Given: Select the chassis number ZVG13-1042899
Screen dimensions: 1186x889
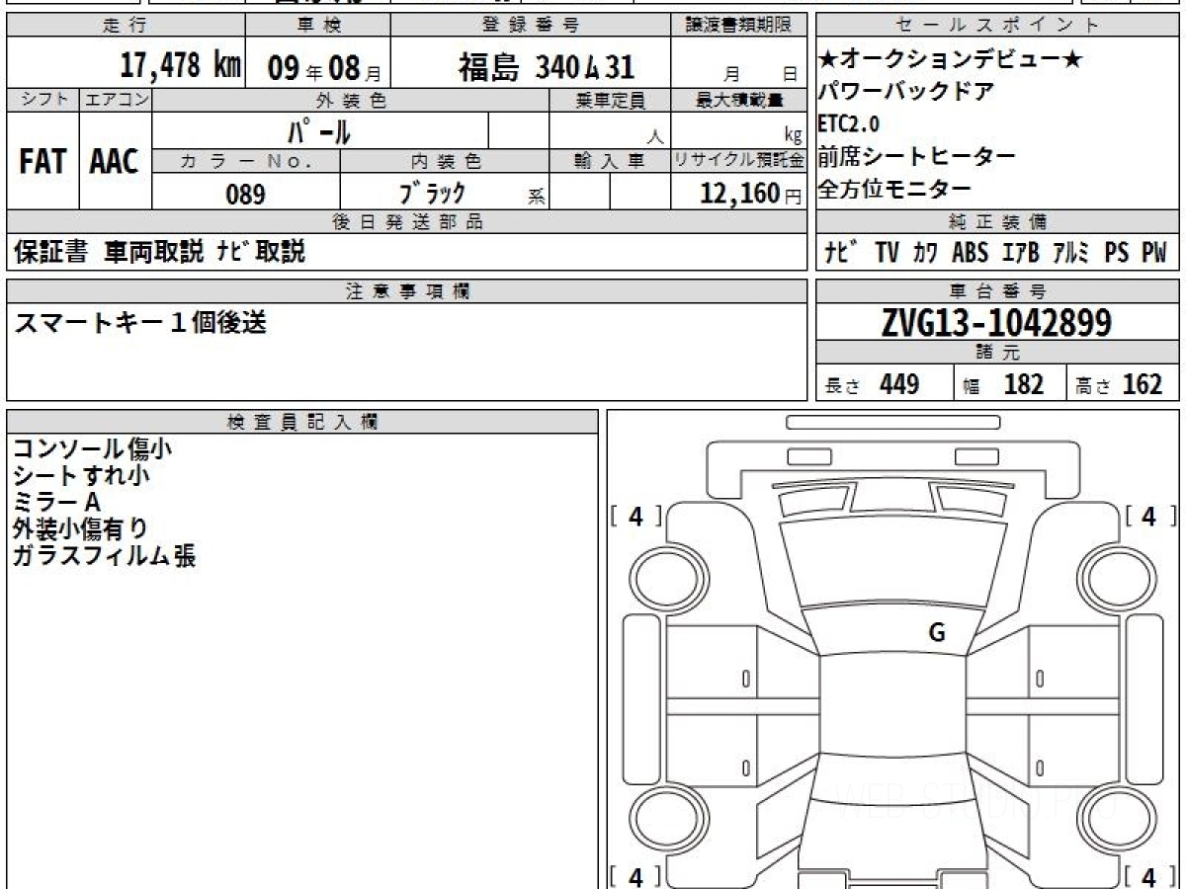Looking at the screenshot, I should (996, 322).
